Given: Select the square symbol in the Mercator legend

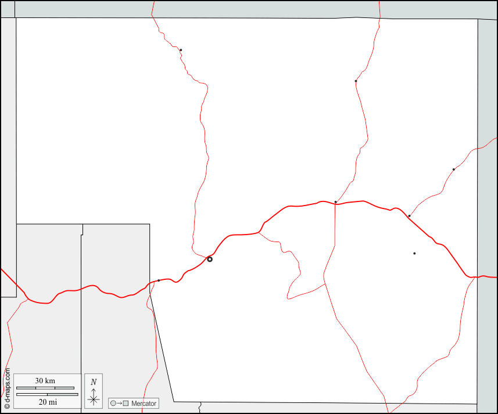Looking at the screenshot, I should [126, 403].
